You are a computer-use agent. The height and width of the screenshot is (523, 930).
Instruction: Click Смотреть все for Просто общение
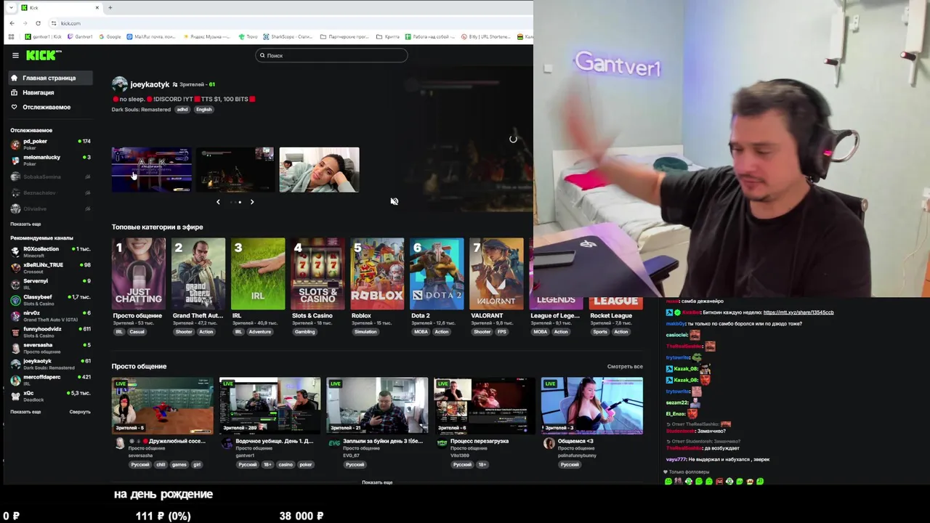(625, 367)
